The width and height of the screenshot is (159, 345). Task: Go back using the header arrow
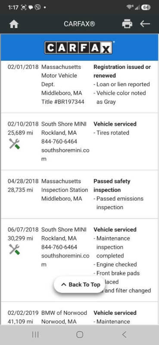pos(145,24)
